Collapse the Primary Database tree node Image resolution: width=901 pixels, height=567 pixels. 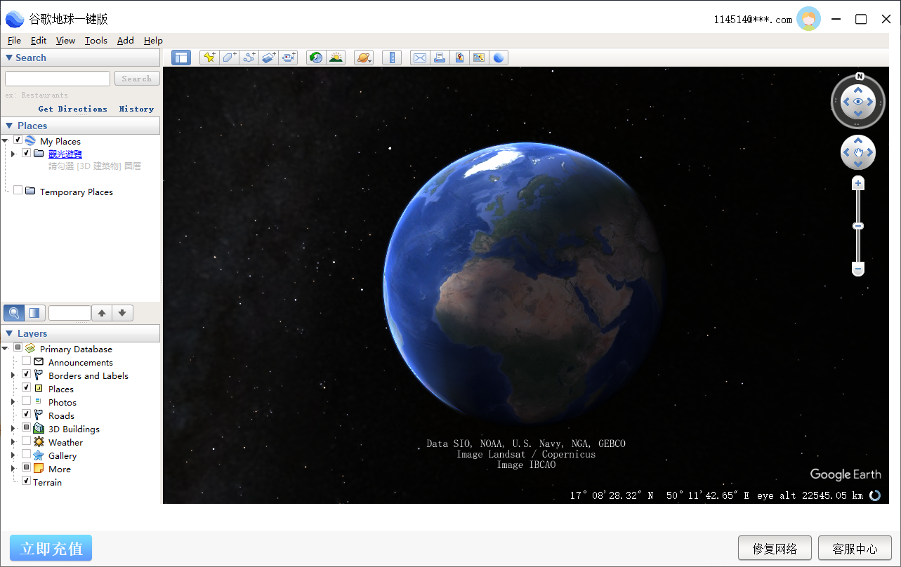coord(6,349)
